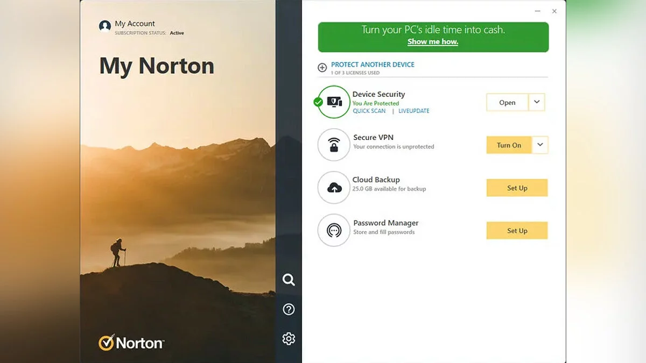Run QUICK SCAN link
The image size is (646, 363).
click(x=369, y=111)
